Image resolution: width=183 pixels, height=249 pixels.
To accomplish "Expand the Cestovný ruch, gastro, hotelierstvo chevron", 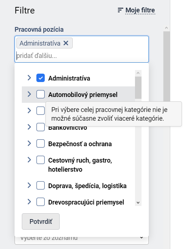I will click(x=29, y=160).
